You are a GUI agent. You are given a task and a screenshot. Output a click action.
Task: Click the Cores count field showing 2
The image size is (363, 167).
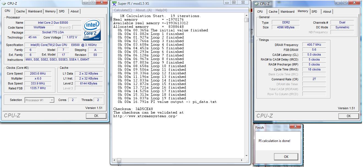[72, 100]
